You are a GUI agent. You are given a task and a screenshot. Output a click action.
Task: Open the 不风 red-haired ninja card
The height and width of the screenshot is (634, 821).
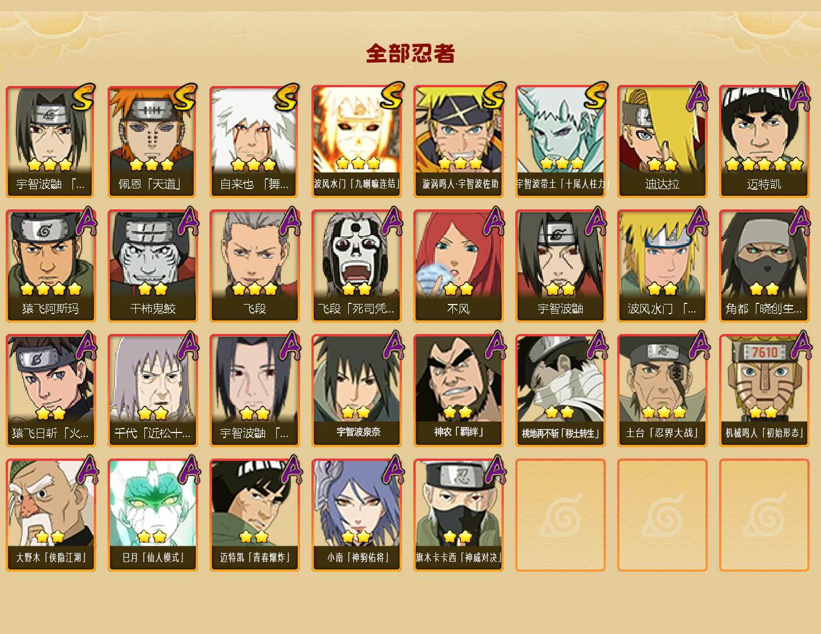pos(458,266)
